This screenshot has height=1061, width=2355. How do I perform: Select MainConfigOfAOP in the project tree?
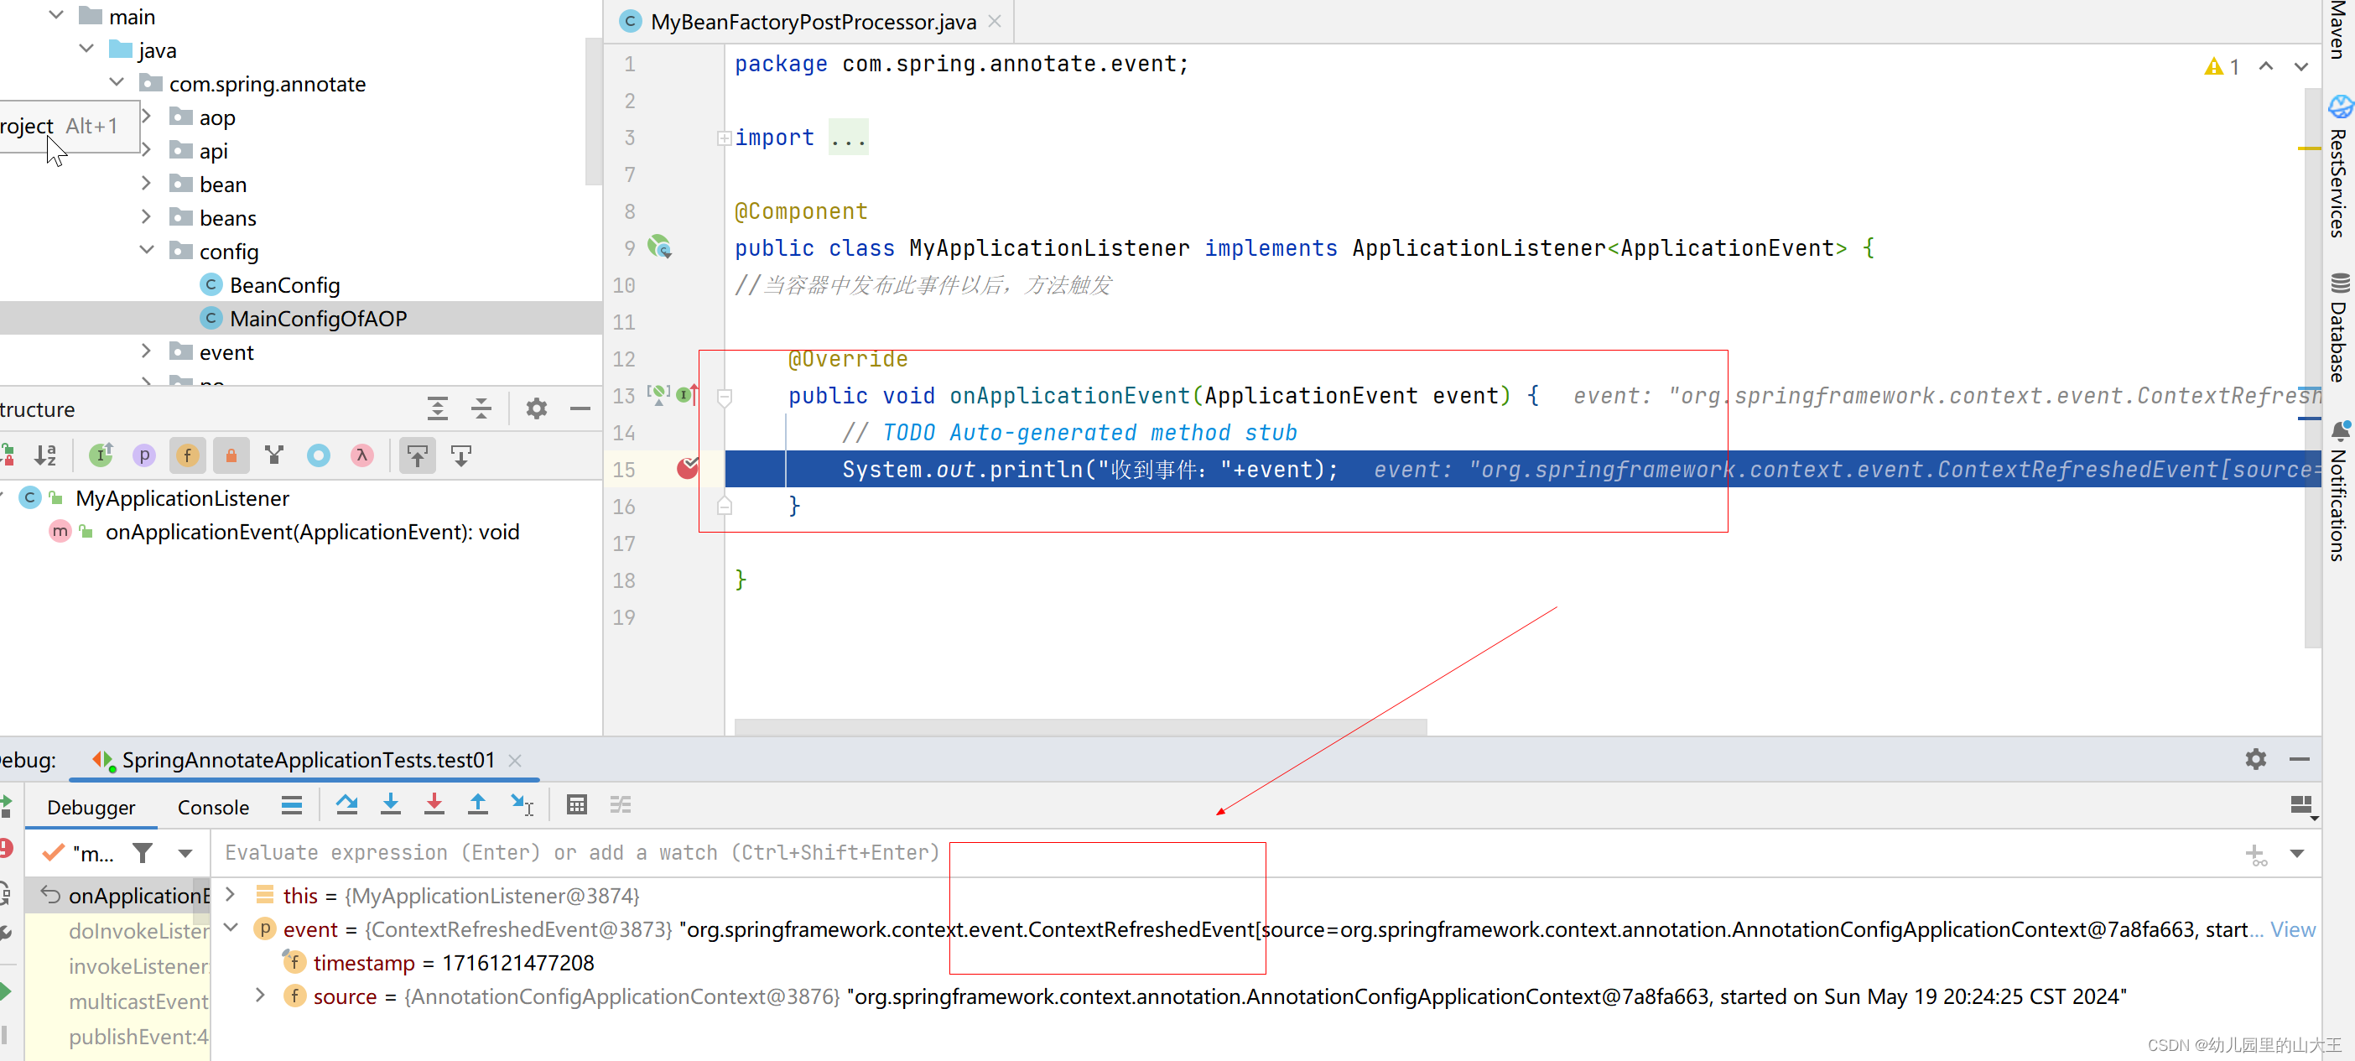(x=317, y=317)
